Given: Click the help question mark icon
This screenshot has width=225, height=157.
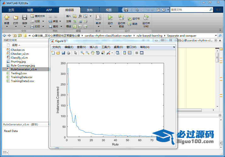Looking at the screenshot, I should point(164,10).
